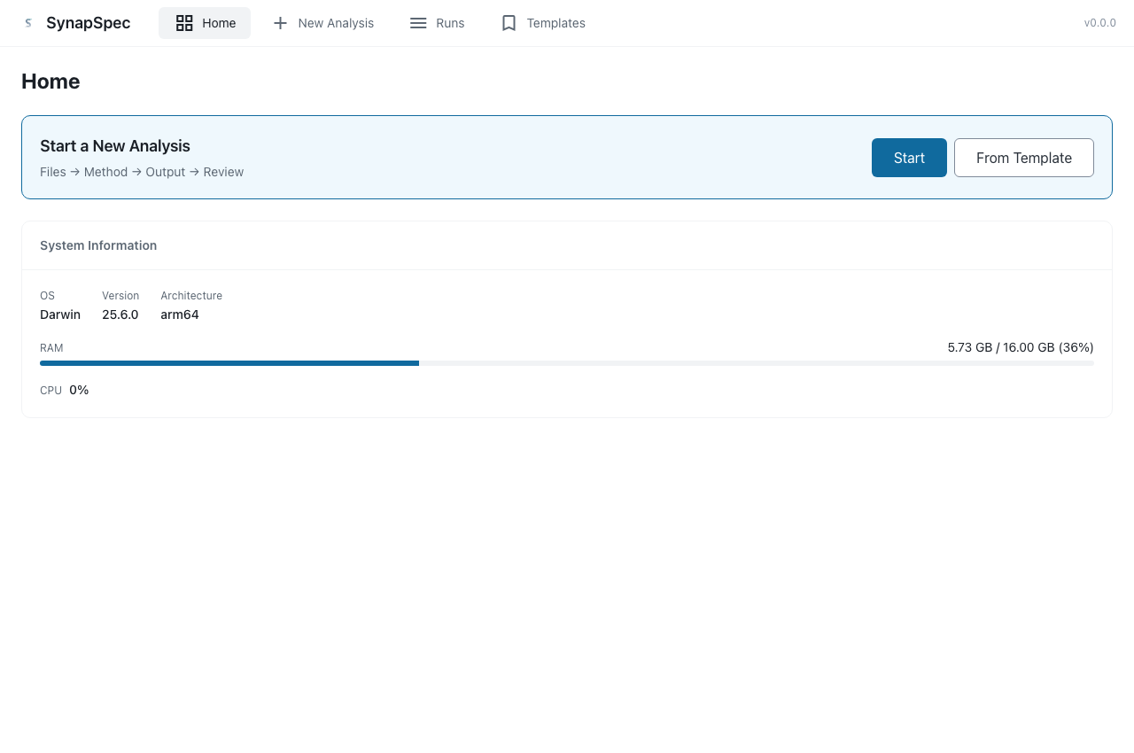Click the SynapSpec app name
Image resolution: width=1134 pixels, height=753 pixels.
[89, 23]
